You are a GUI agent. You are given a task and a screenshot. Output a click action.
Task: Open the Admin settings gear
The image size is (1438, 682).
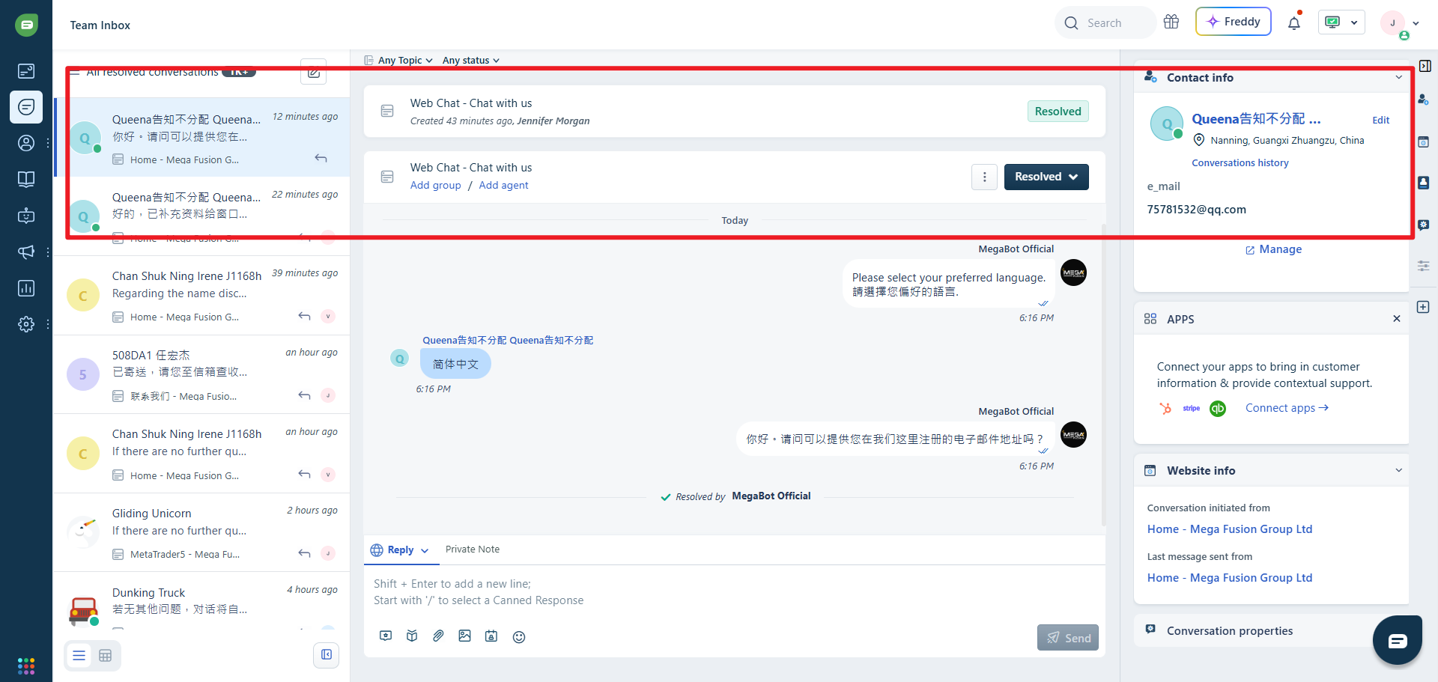click(x=26, y=324)
